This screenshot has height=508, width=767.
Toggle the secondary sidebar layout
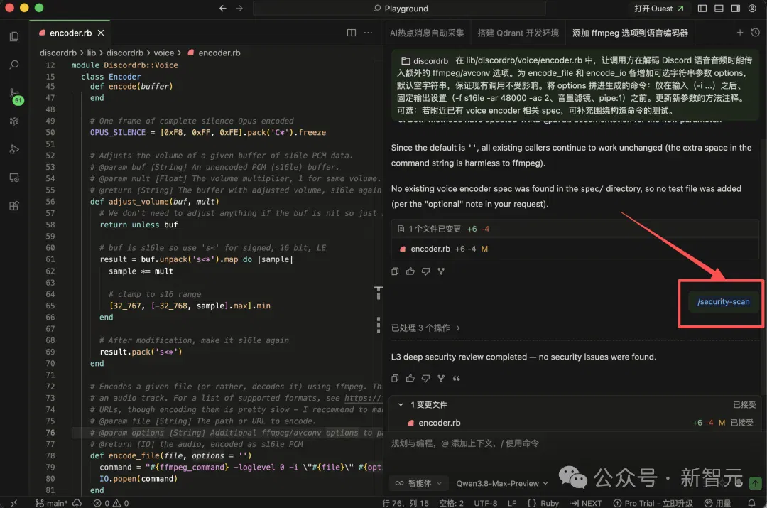pyautogui.click(x=736, y=9)
